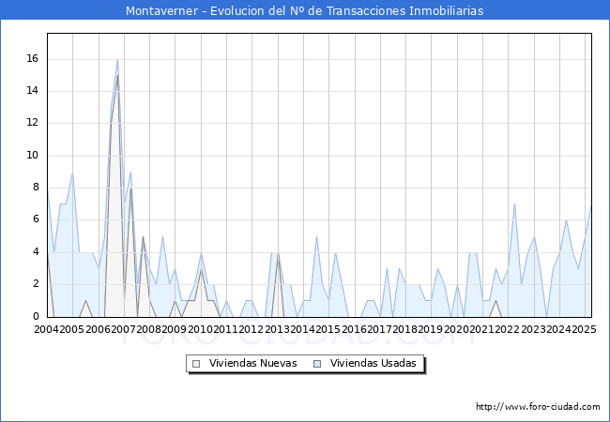Click the 2007 x-axis label

coord(123,329)
